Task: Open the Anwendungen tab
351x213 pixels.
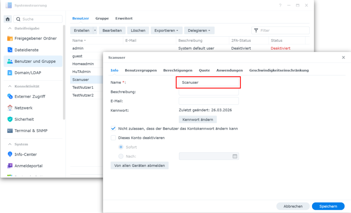Action: click(229, 70)
